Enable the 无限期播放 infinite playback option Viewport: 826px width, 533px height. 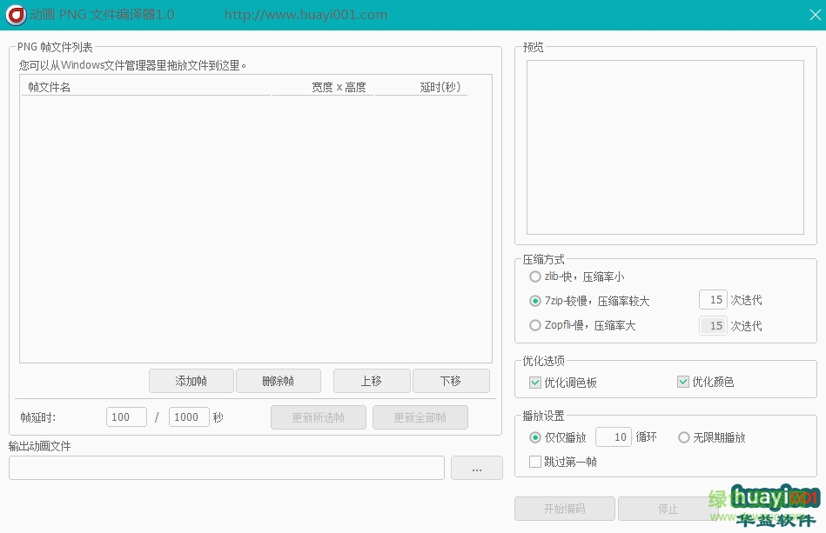684,437
